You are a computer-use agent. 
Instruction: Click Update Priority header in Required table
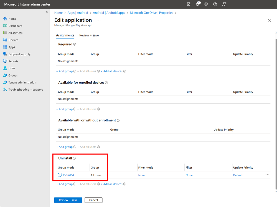coord(243,54)
